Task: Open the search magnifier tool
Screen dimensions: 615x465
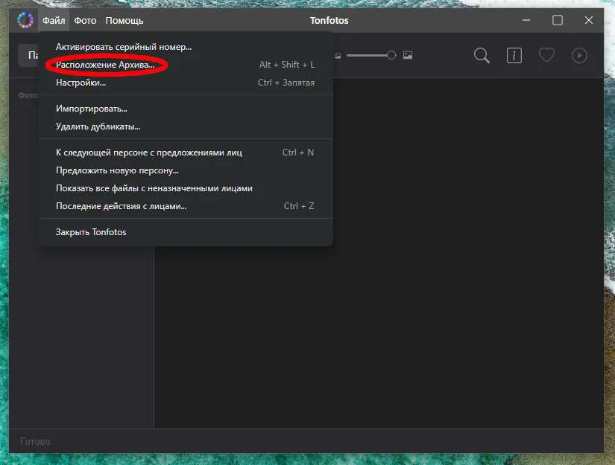Action: tap(482, 55)
